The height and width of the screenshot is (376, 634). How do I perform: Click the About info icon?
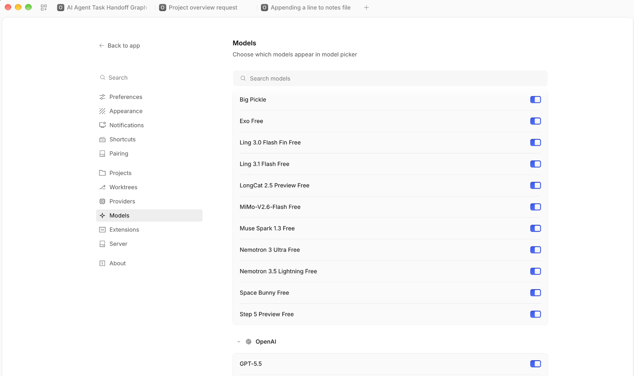point(102,263)
